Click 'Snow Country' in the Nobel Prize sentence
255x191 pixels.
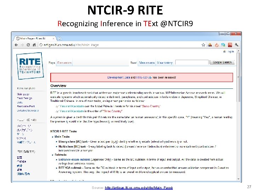pos(151,106)
